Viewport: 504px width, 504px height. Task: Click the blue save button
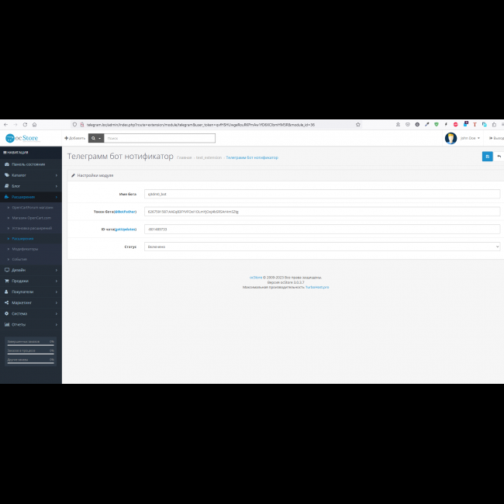[x=487, y=156]
